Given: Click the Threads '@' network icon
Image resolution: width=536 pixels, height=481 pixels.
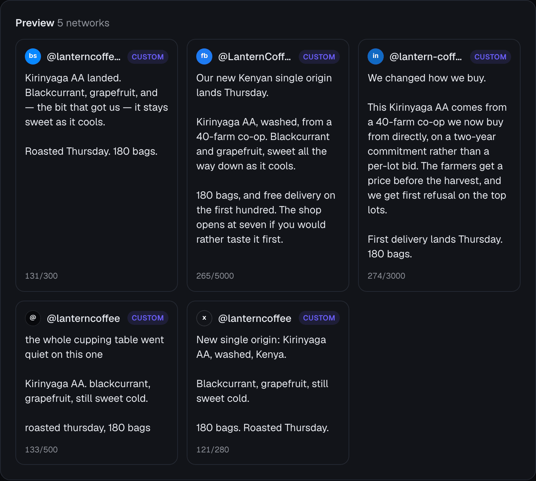Looking at the screenshot, I should (33, 318).
